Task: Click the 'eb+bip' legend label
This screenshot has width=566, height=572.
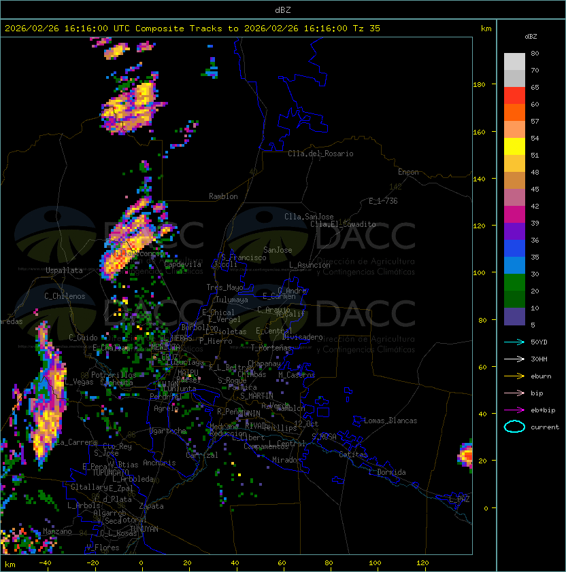Action: (543, 410)
